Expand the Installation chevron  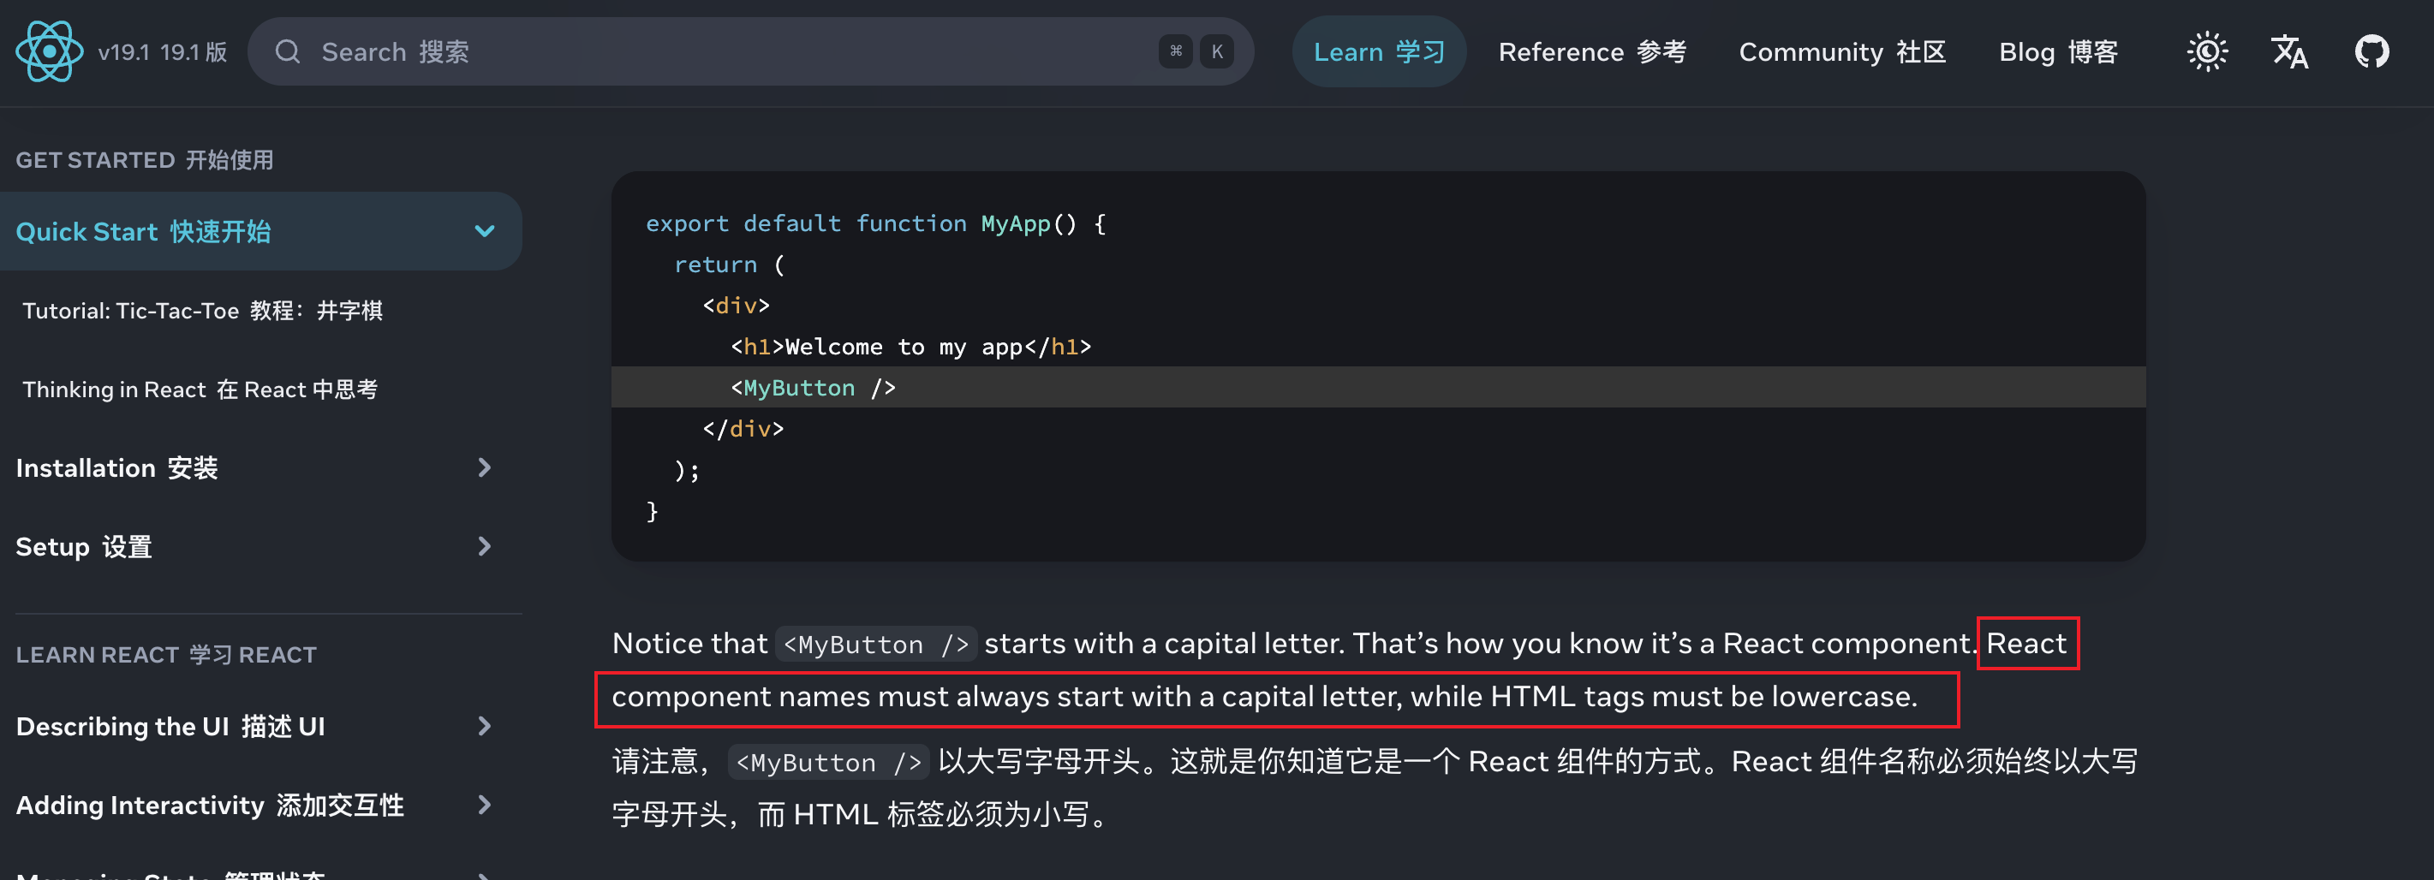click(485, 467)
